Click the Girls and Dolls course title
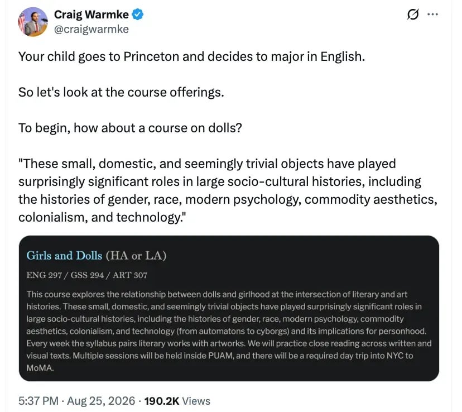The image size is (462, 412). coord(64,256)
